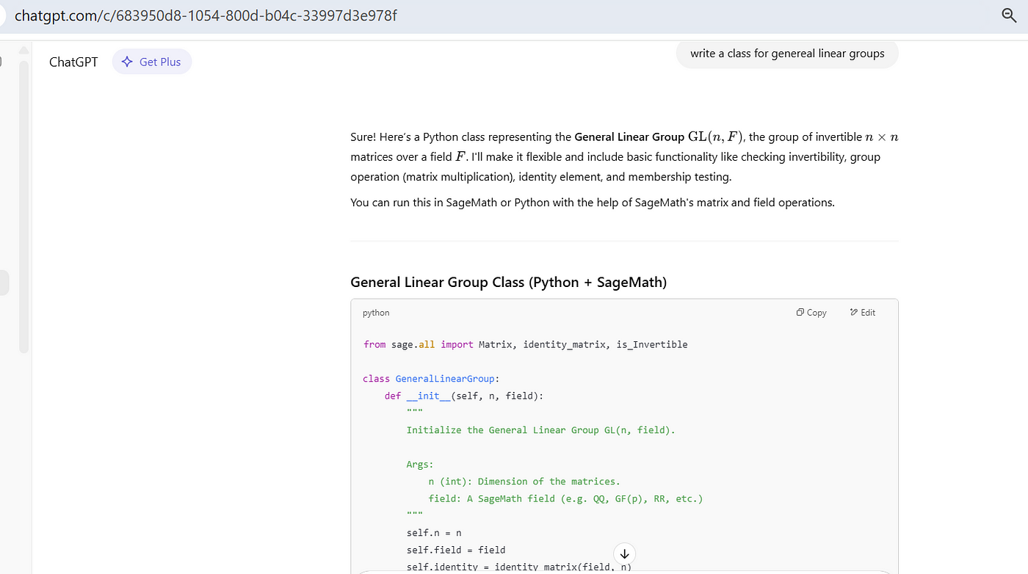
Task: Click the sidebar scroll-up arrow
Action: pyautogui.click(x=23, y=50)
